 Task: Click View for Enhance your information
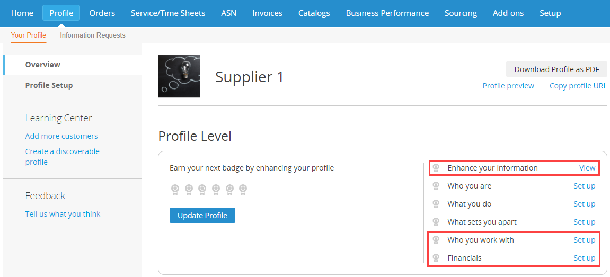point(587,168)
